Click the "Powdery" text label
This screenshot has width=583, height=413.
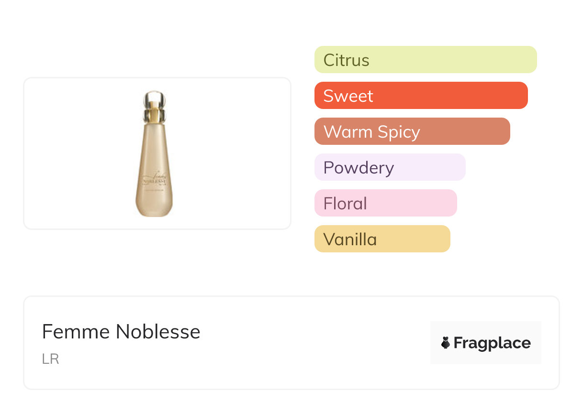coord(359,167)
